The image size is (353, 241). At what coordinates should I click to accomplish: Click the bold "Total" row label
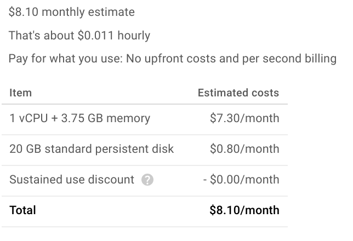(x=22, y=210)
